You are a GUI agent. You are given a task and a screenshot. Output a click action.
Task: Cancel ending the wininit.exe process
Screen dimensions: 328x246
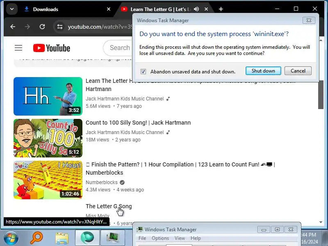click(x=298, y=71)
